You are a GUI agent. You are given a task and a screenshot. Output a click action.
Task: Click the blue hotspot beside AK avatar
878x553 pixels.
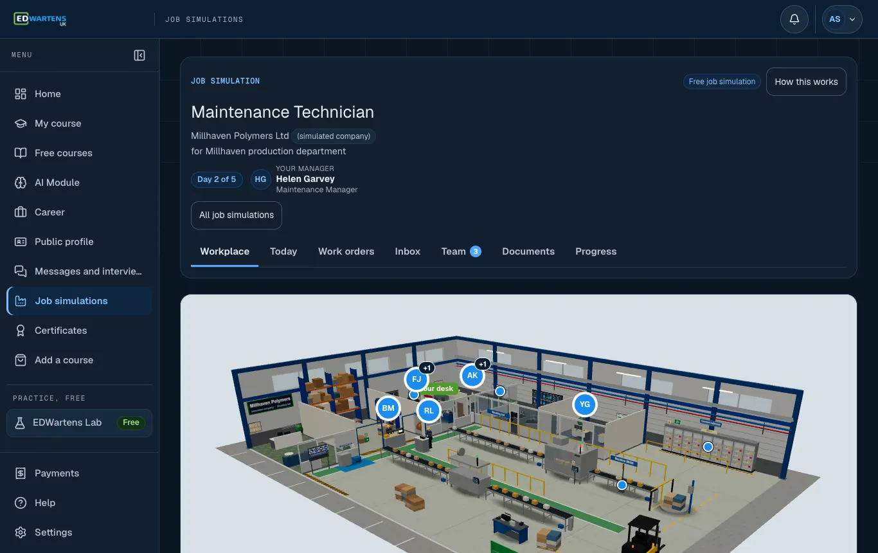500,391
